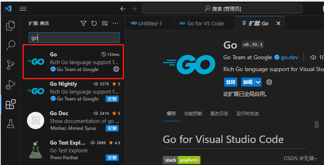Close the 扩展 Go tab
Viewport: 324px width, 165px height.
click(x=278, y=23)
